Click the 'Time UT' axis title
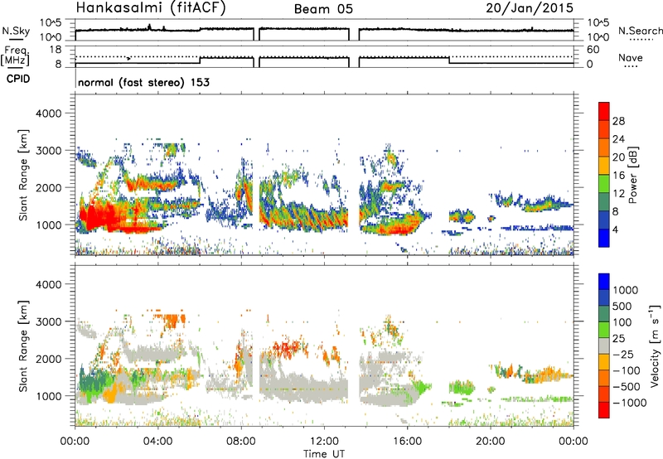Viewport: 663px width, 459px height. click(324, 454)
